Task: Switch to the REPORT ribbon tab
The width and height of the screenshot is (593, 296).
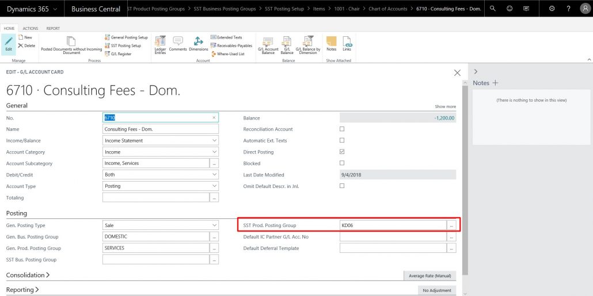Action: (53, 28)
